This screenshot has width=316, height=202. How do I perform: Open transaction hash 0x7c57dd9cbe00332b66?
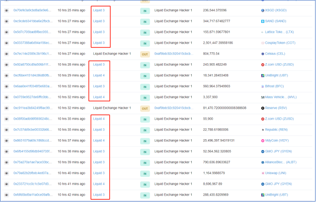click(x=32, y=130)
